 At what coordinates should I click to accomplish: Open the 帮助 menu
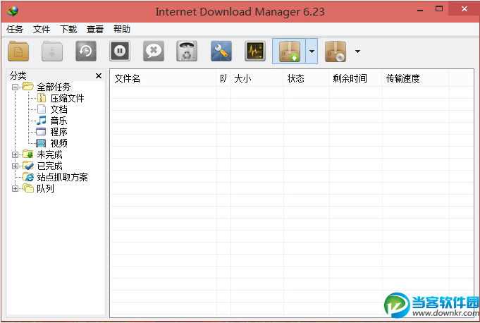[122, 30]
